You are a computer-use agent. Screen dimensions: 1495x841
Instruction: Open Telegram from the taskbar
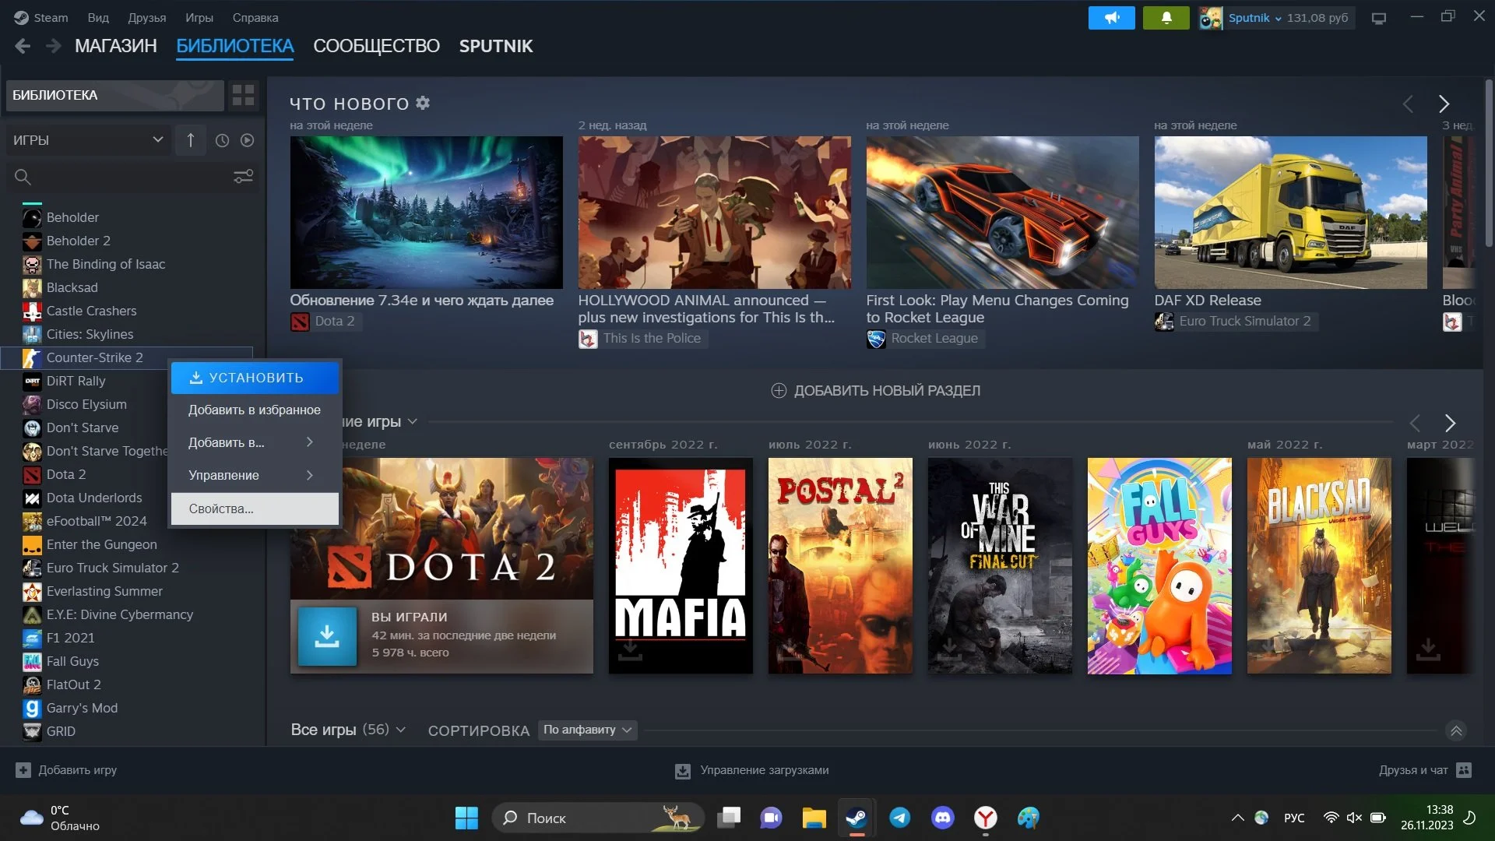[900, 818]
